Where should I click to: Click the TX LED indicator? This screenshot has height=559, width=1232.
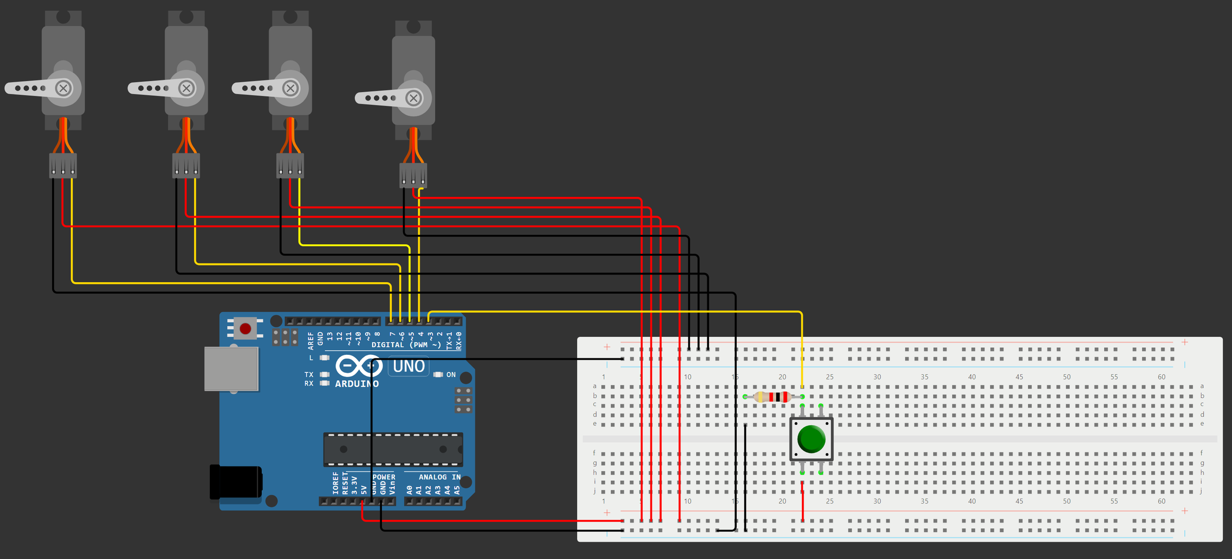tap(324, 375)
